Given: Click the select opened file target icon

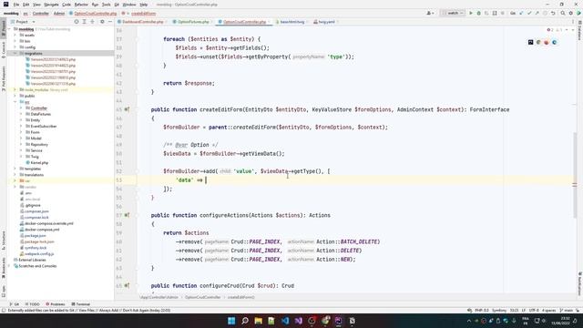Looking at the screenshot, I should tap(77, 22).
